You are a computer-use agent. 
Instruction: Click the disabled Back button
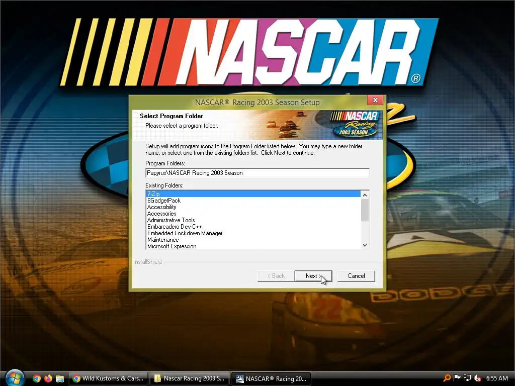pyautogui.click(x=276, y=276)
